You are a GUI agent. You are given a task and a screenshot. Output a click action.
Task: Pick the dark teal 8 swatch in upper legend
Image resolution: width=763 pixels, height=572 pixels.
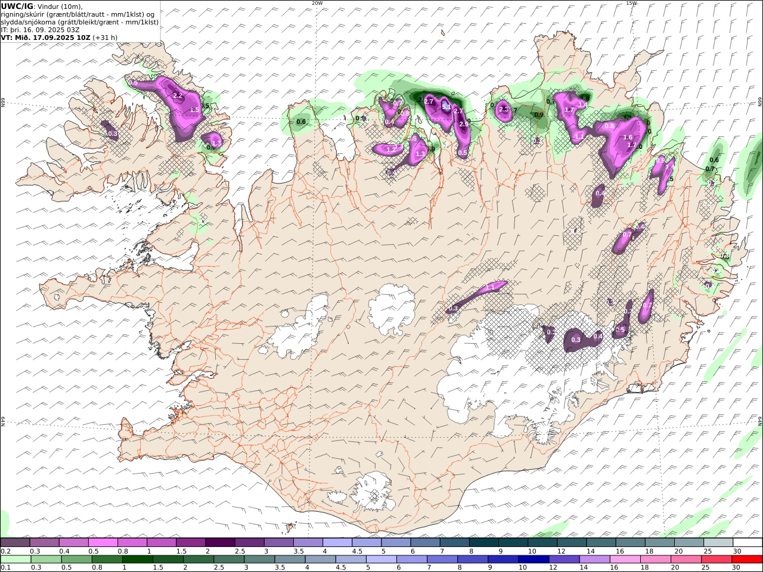click(x=483, y=543)
